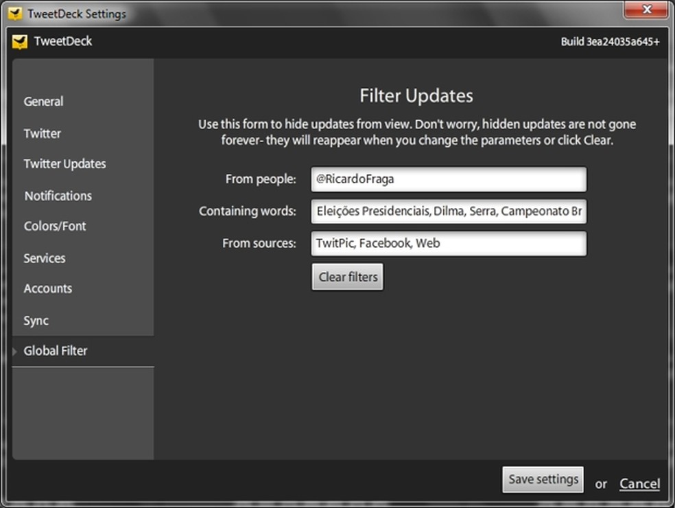Close the TweetDeck Settings window
The height and width of the screenshot is (508, 675).
[x=646, y=10]
